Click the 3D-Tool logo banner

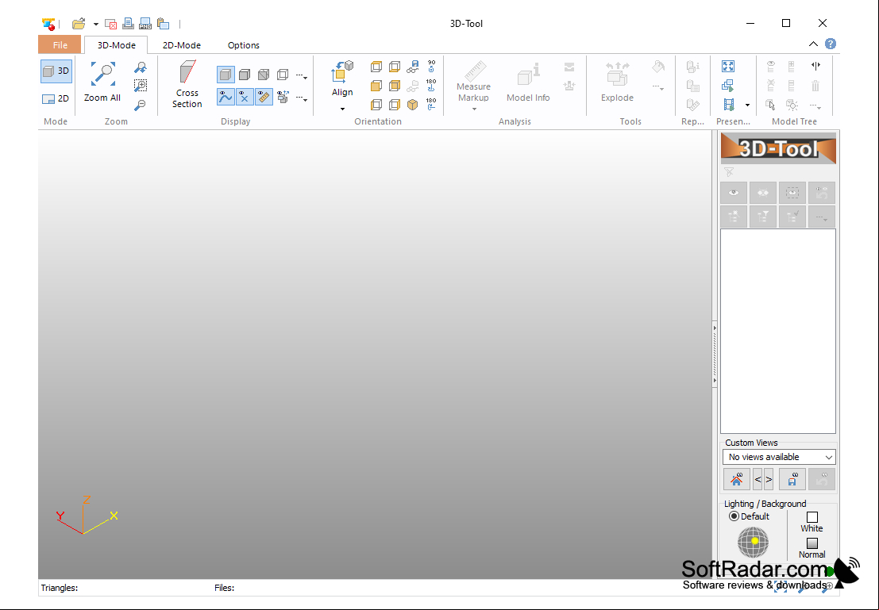[x=778, y=148]
